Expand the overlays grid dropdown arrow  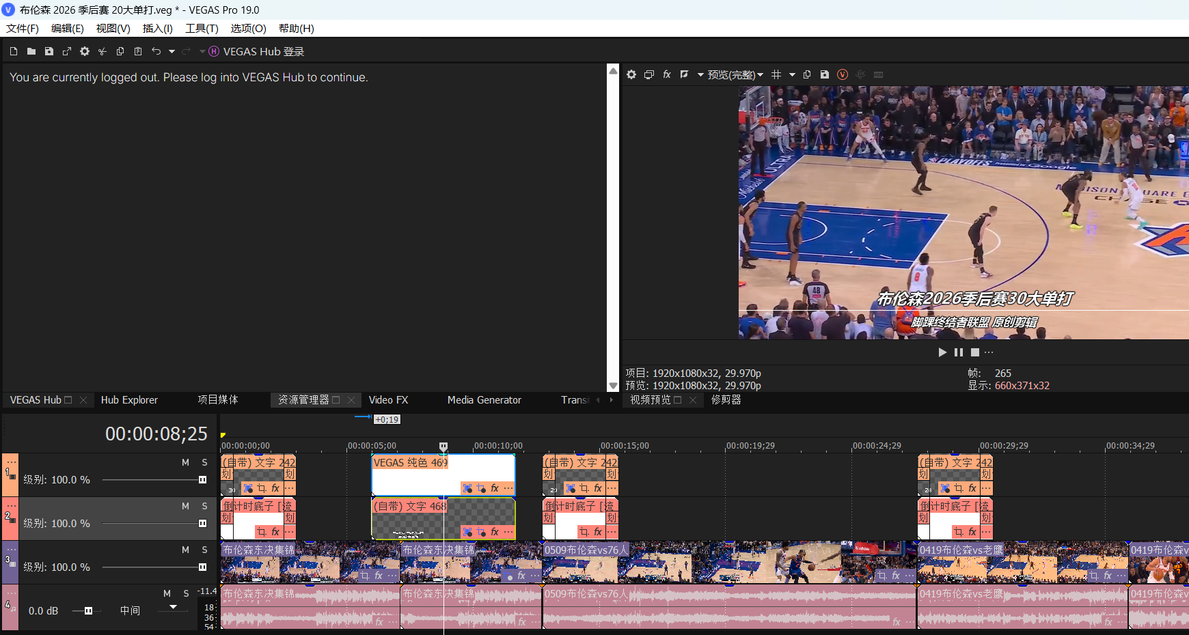(793, 74)
